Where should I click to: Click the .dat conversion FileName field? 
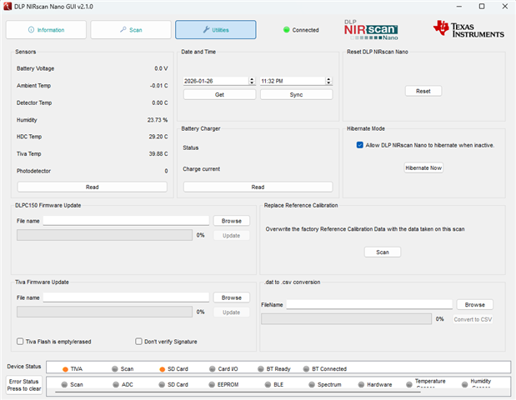(x=369, y=305)
